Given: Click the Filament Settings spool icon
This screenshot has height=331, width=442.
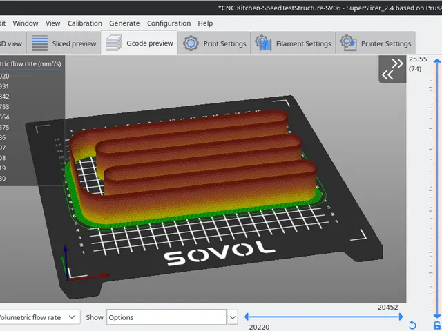Looking at the screenshot, I should tap(263, 43).
